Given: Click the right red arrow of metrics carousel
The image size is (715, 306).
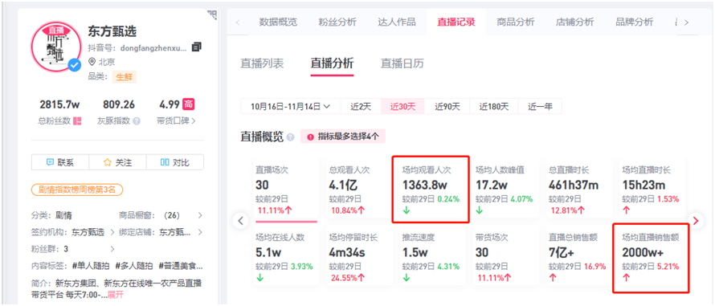Looking at the screenshot, I should click(696, 221).
